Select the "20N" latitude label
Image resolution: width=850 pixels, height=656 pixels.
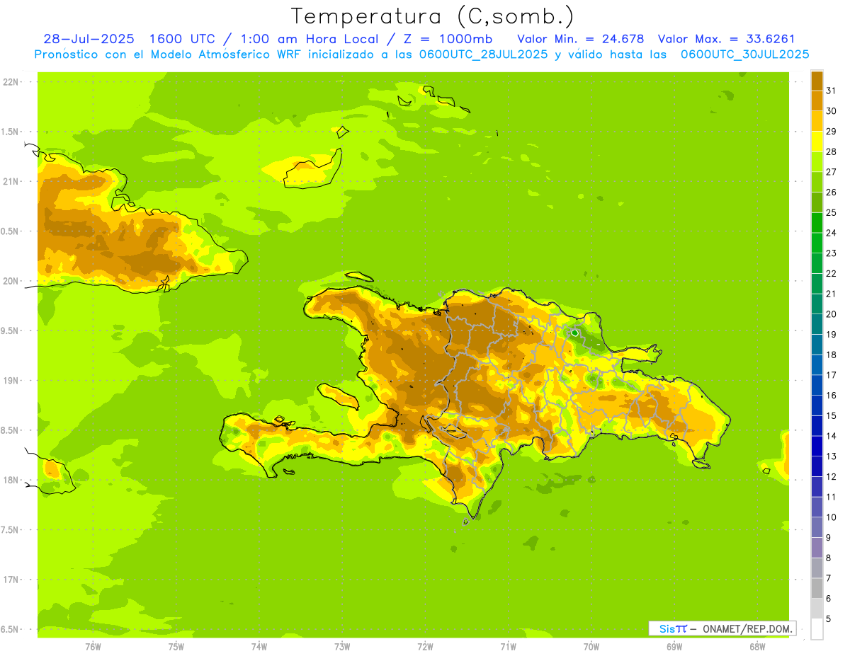(x=10, y=281)
